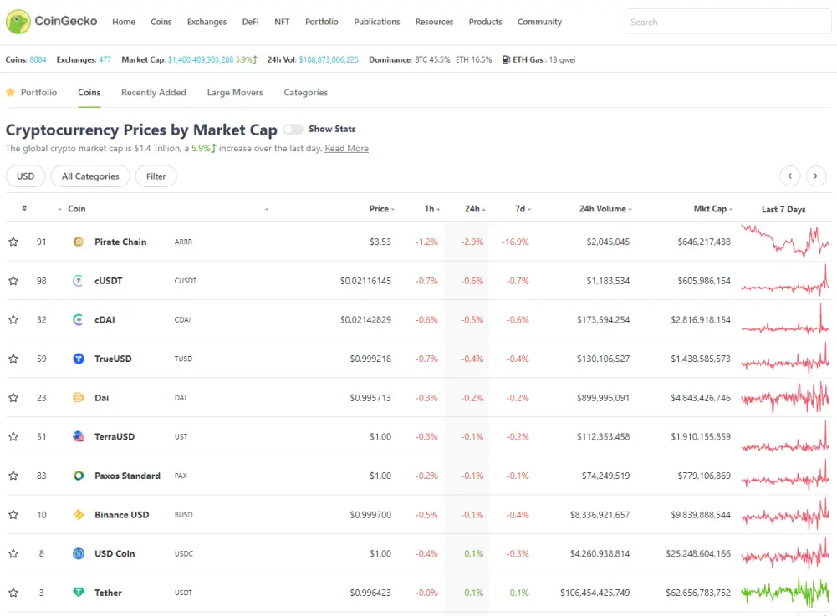The image size is (837, 616).
Task: Click the TrueUSD coin icon
Action: (79, 359)
